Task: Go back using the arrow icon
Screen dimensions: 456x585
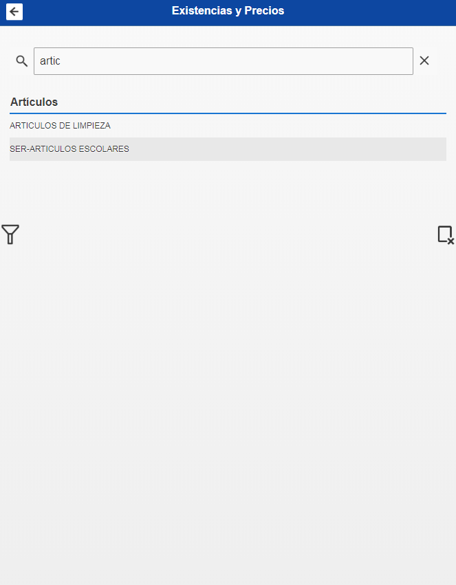Action: pos(14,12)
